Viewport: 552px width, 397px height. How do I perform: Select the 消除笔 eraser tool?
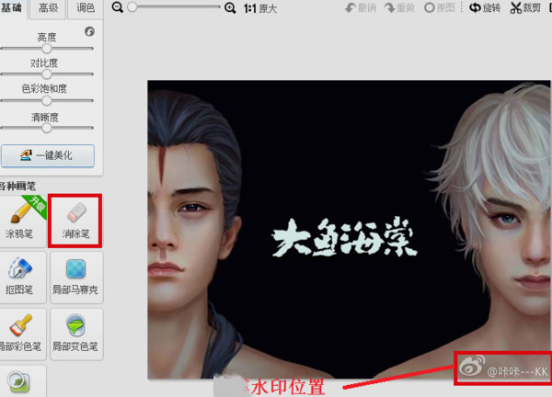[75, 221]
